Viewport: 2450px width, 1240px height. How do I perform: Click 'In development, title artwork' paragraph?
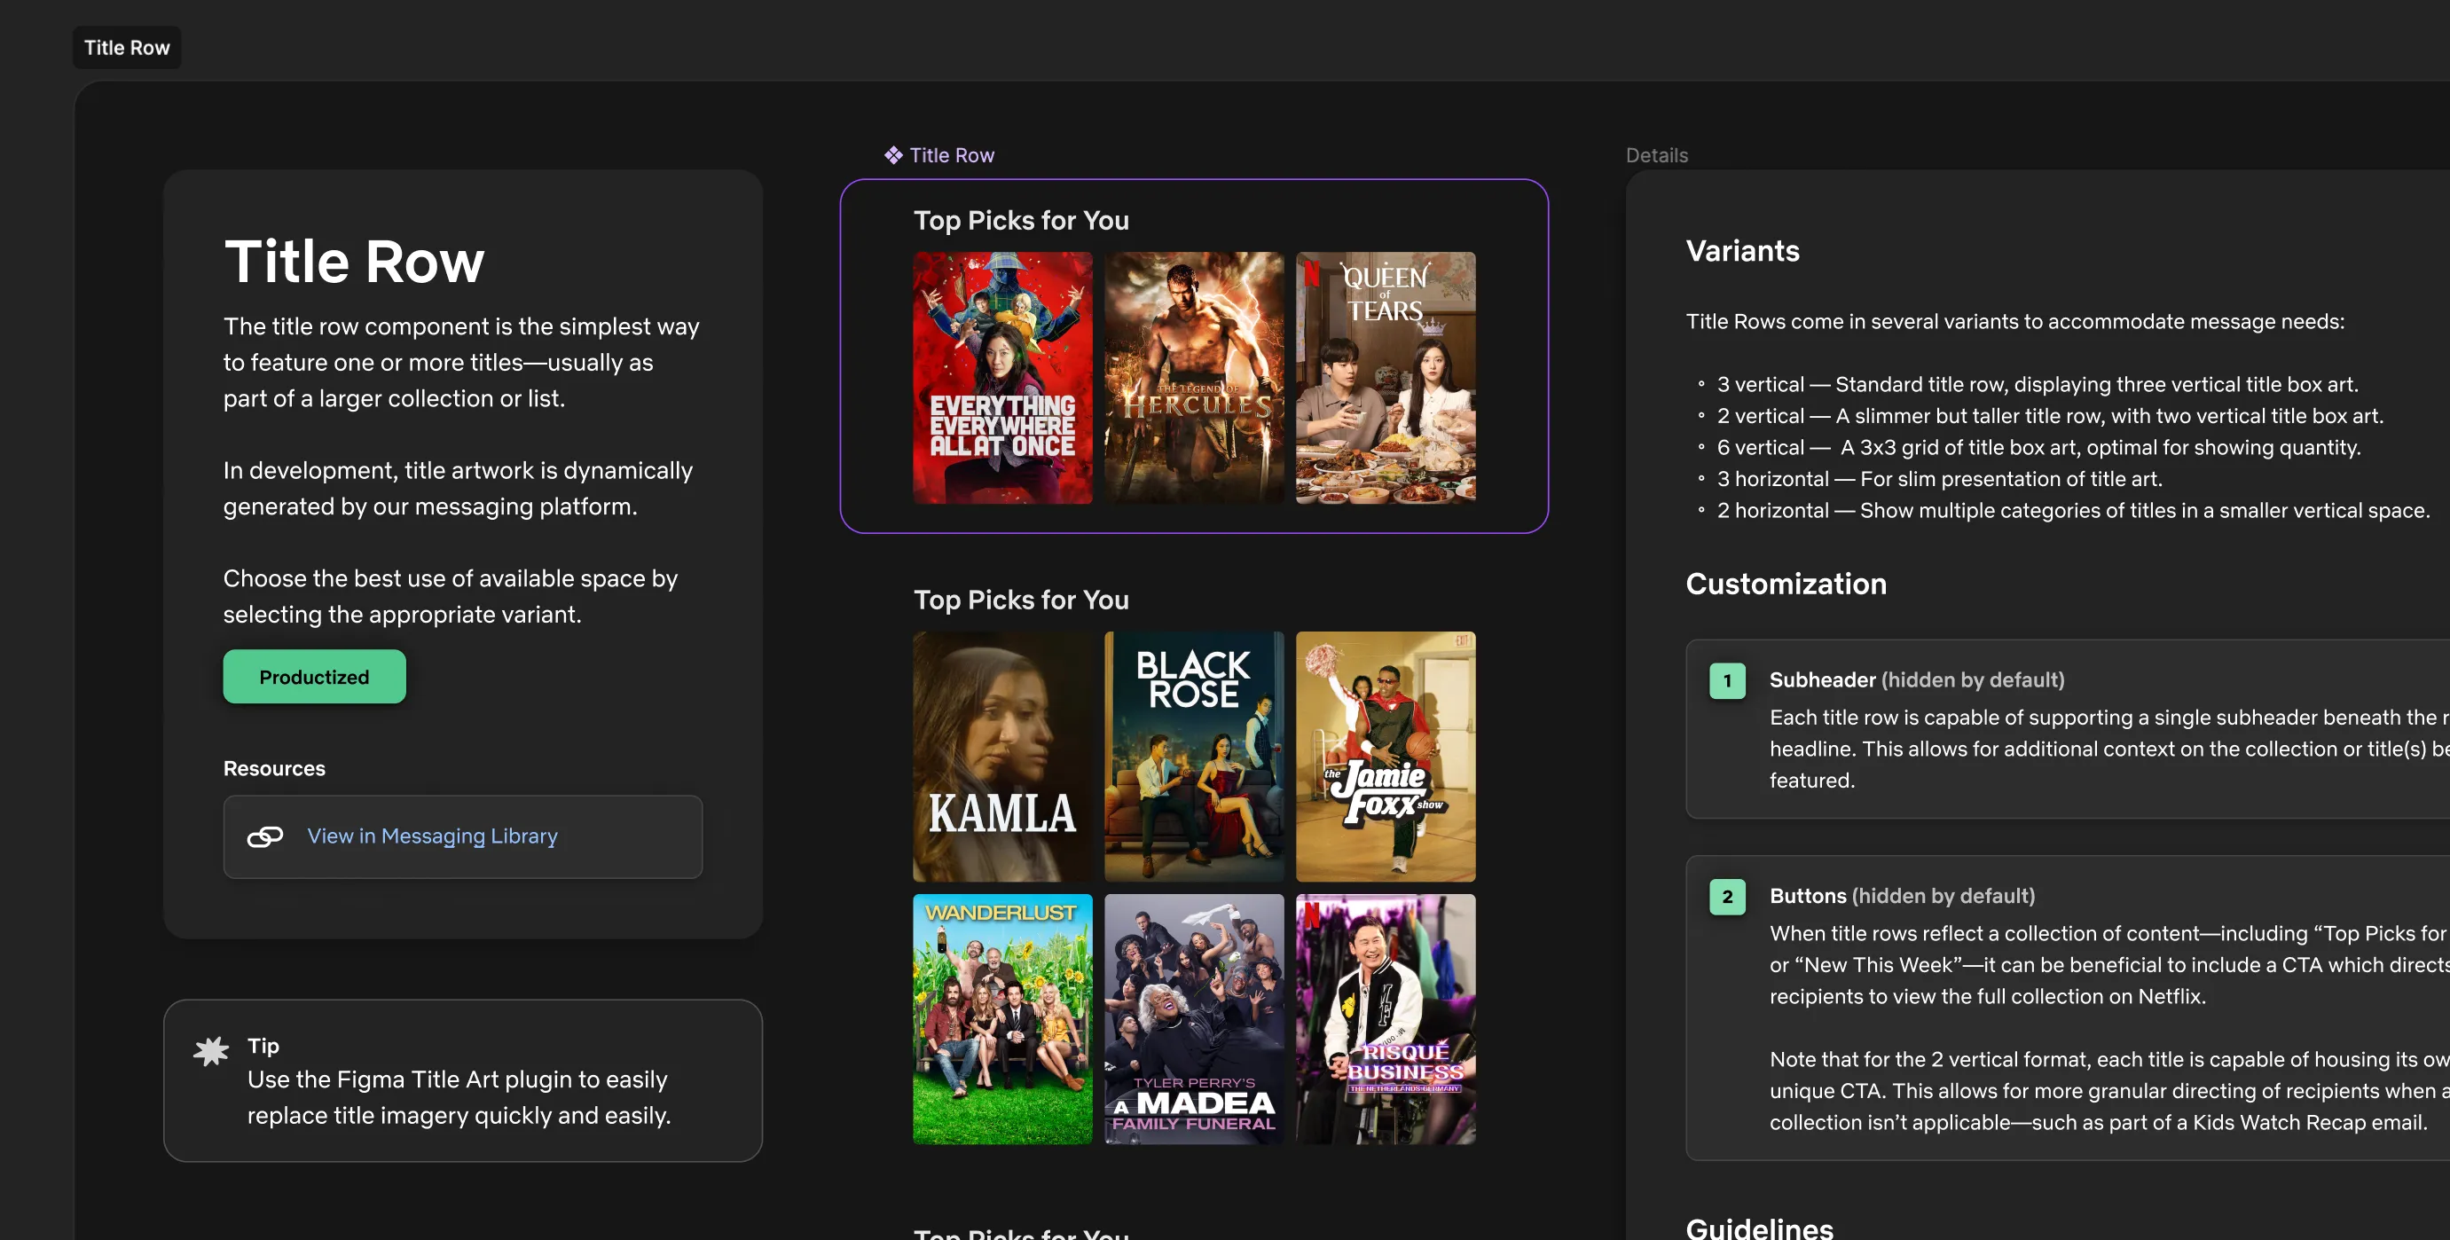(458, 489)
